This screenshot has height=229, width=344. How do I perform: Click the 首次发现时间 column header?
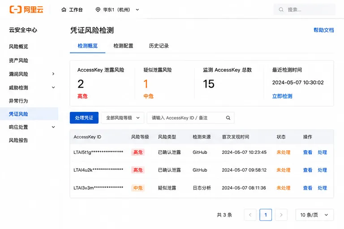(x=236, y=137)
